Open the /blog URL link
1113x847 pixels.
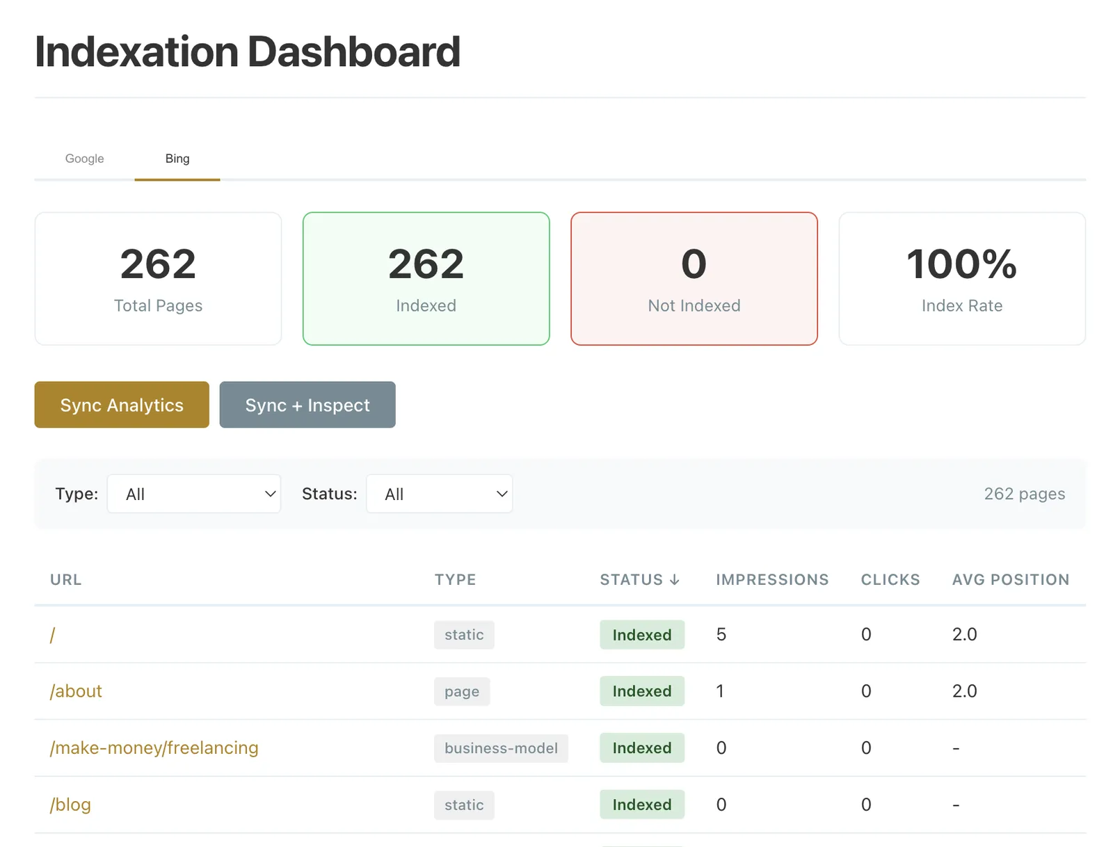click(70, 805)
